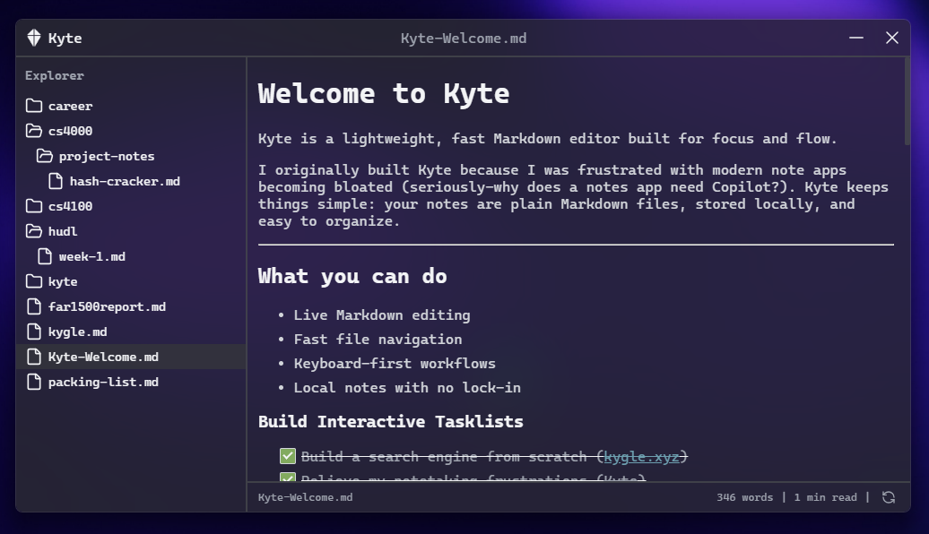Open kygle.md note

click(x=131, y=332)
